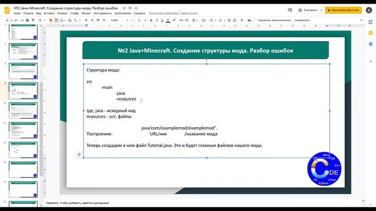Screen dimensions: 376x211
Task: Decrease the font size
Action: (133, 21)
